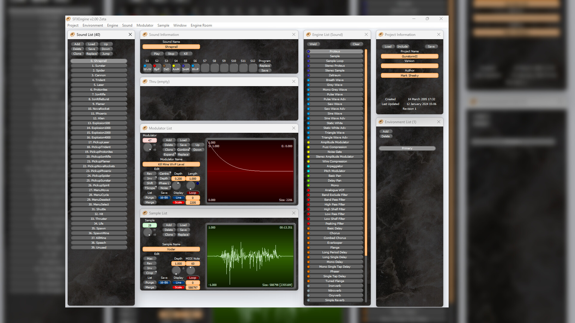
Task: Open the Engine Room menu
Action: pos(201,25)
